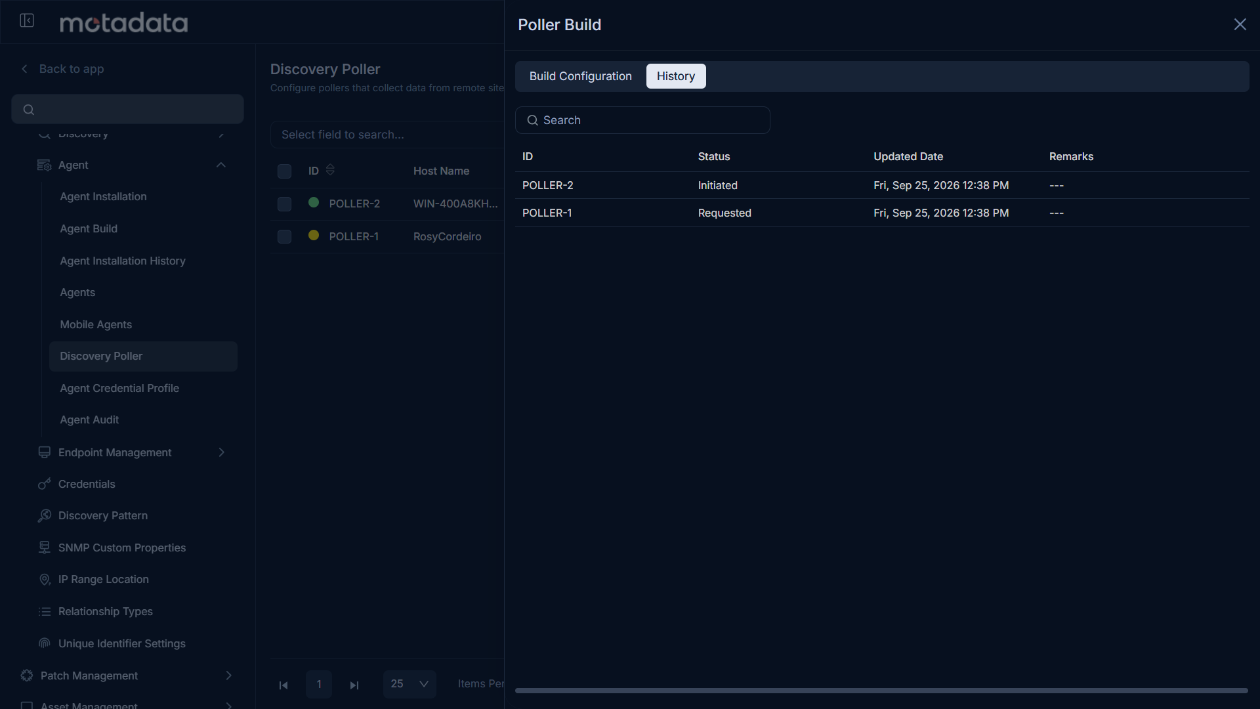Collapse the Agent menu section
The width and height of the screenshot is (1260, 709).
(x=221, y=165)
